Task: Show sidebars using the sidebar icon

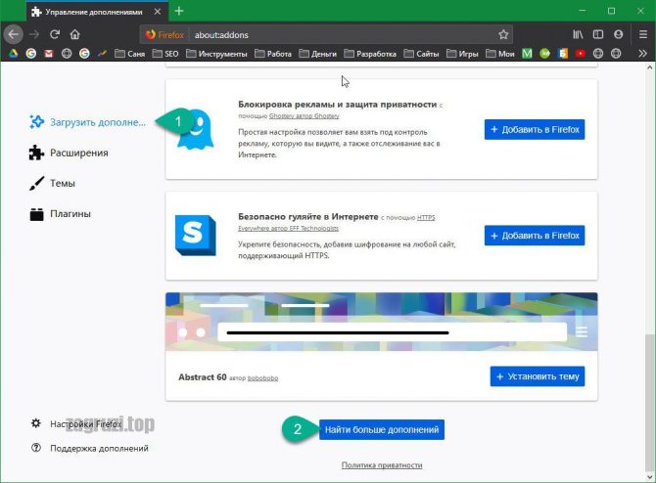Action: click(598, 34)
